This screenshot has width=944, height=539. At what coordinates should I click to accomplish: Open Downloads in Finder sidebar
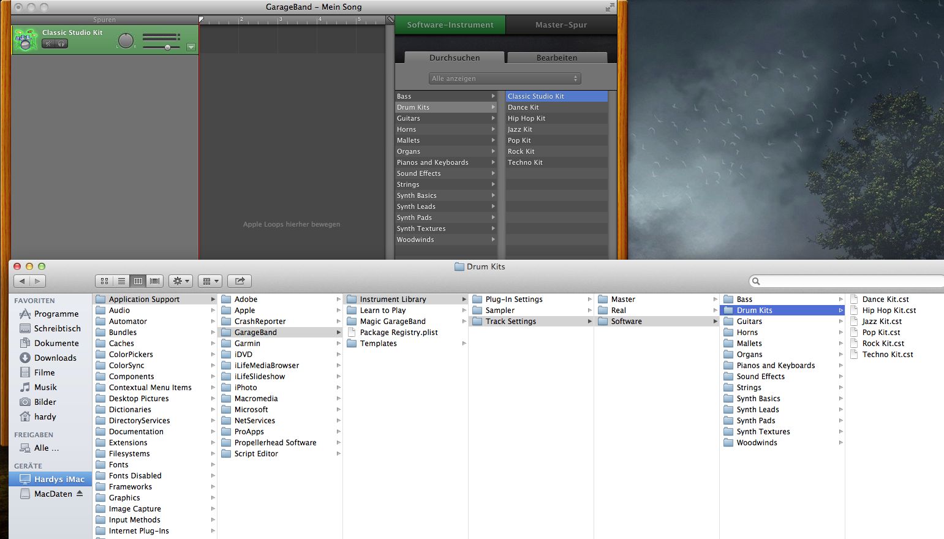coord(50,358)
